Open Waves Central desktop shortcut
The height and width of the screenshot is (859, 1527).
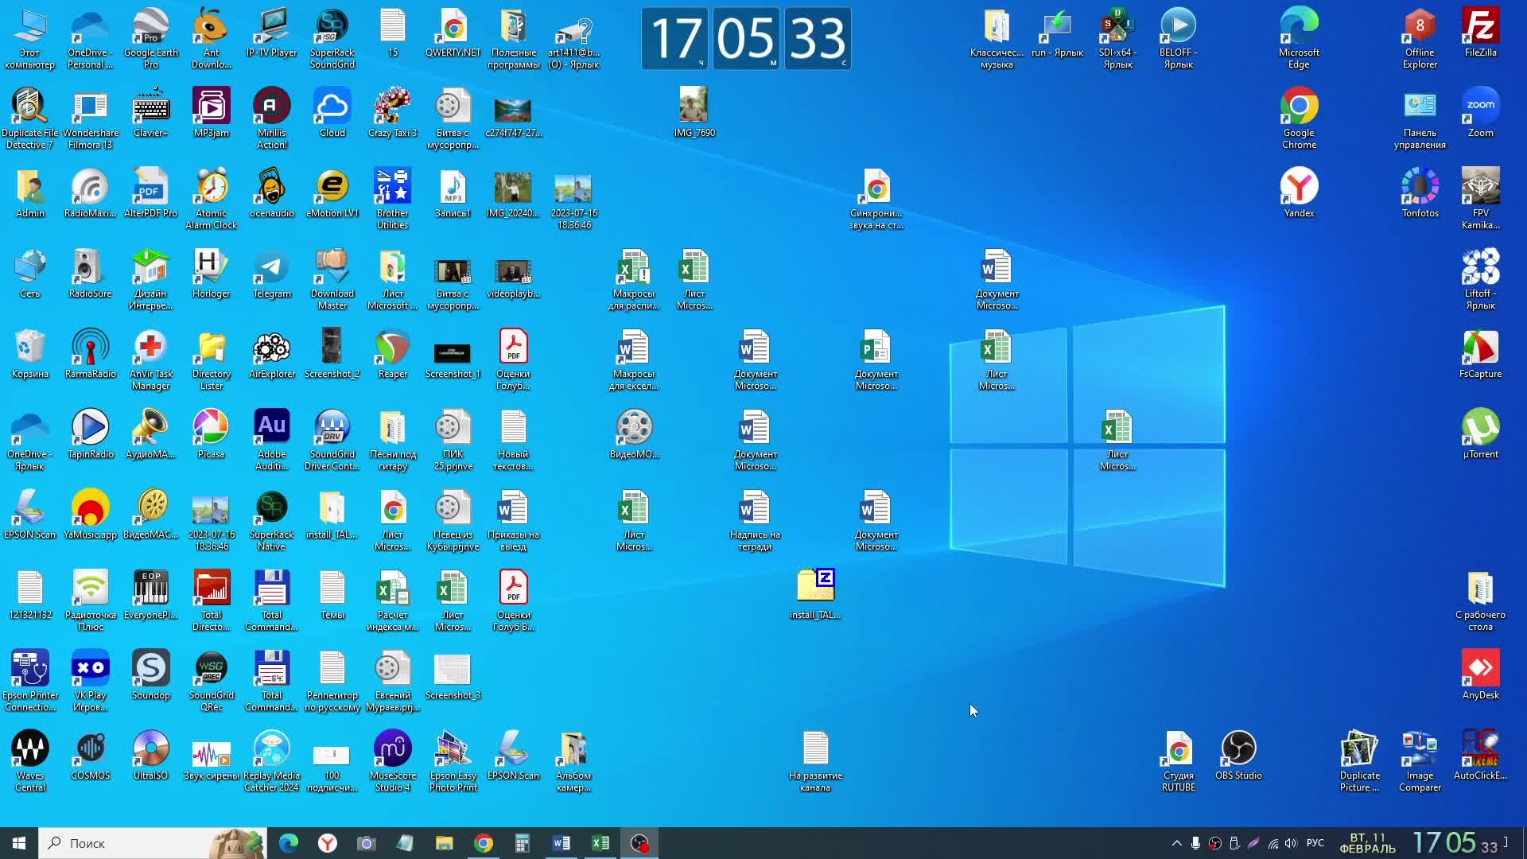tap(29, 761)
